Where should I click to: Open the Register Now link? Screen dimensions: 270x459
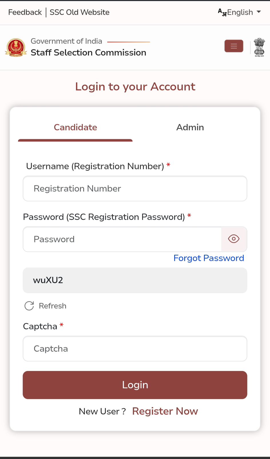click(x=165, y=411)
